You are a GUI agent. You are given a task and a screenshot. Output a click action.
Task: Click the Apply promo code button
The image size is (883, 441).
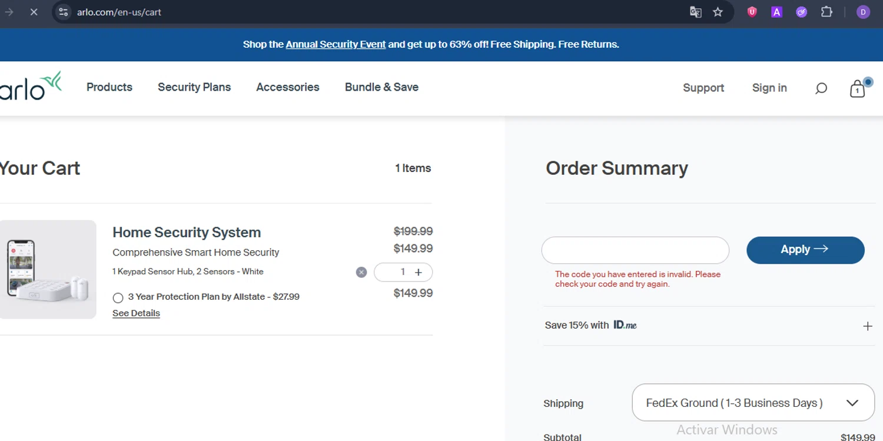coord(805,250)
